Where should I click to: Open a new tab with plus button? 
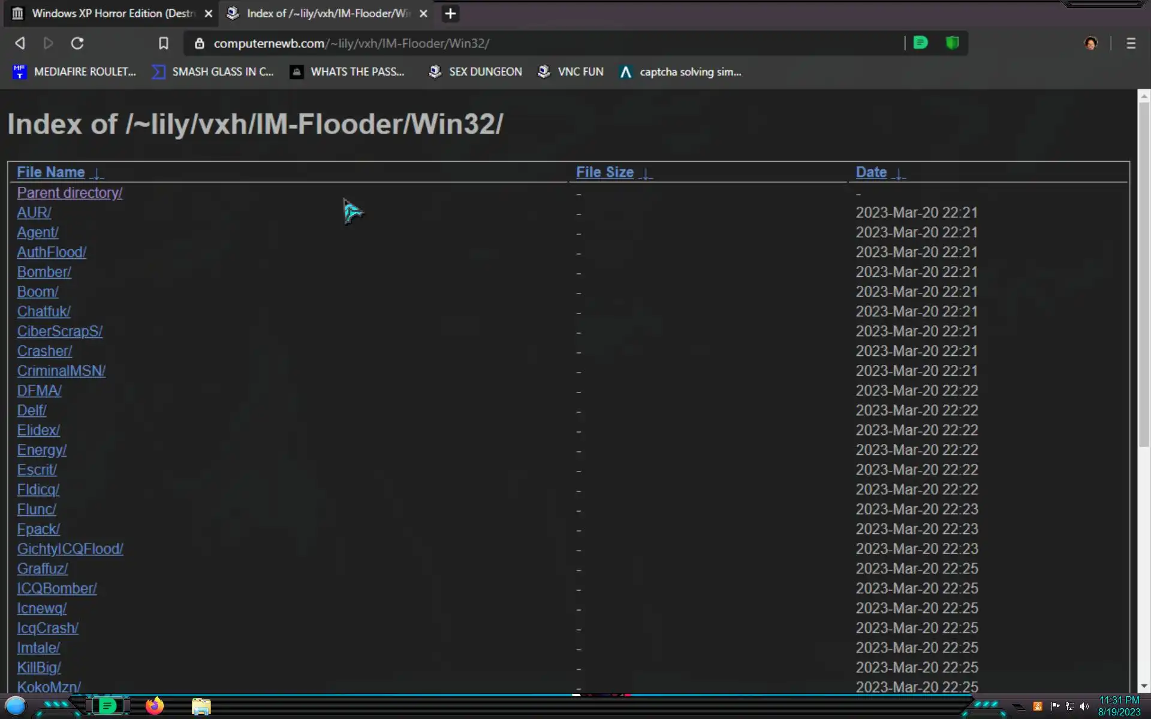click(x=450, y=13)
